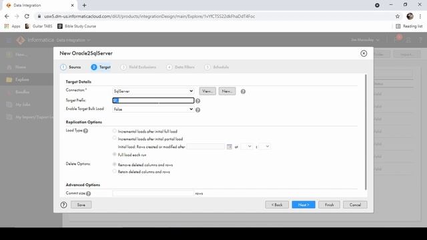Choose Retain deleted columns and rows

click(114, 171)
